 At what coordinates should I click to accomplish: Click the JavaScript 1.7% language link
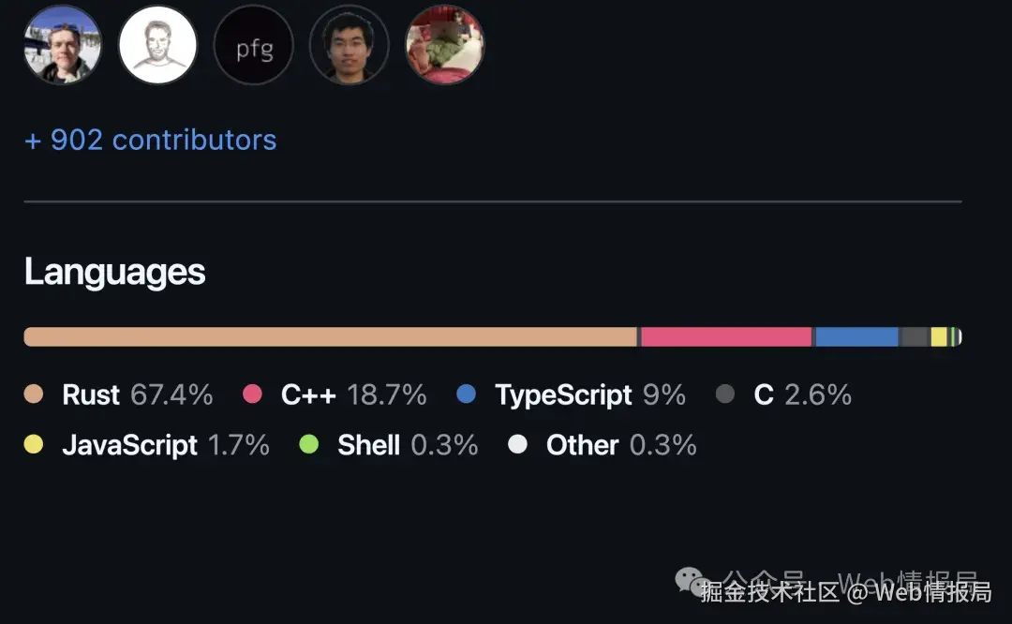pyautogui.click(x=147, y=445)
